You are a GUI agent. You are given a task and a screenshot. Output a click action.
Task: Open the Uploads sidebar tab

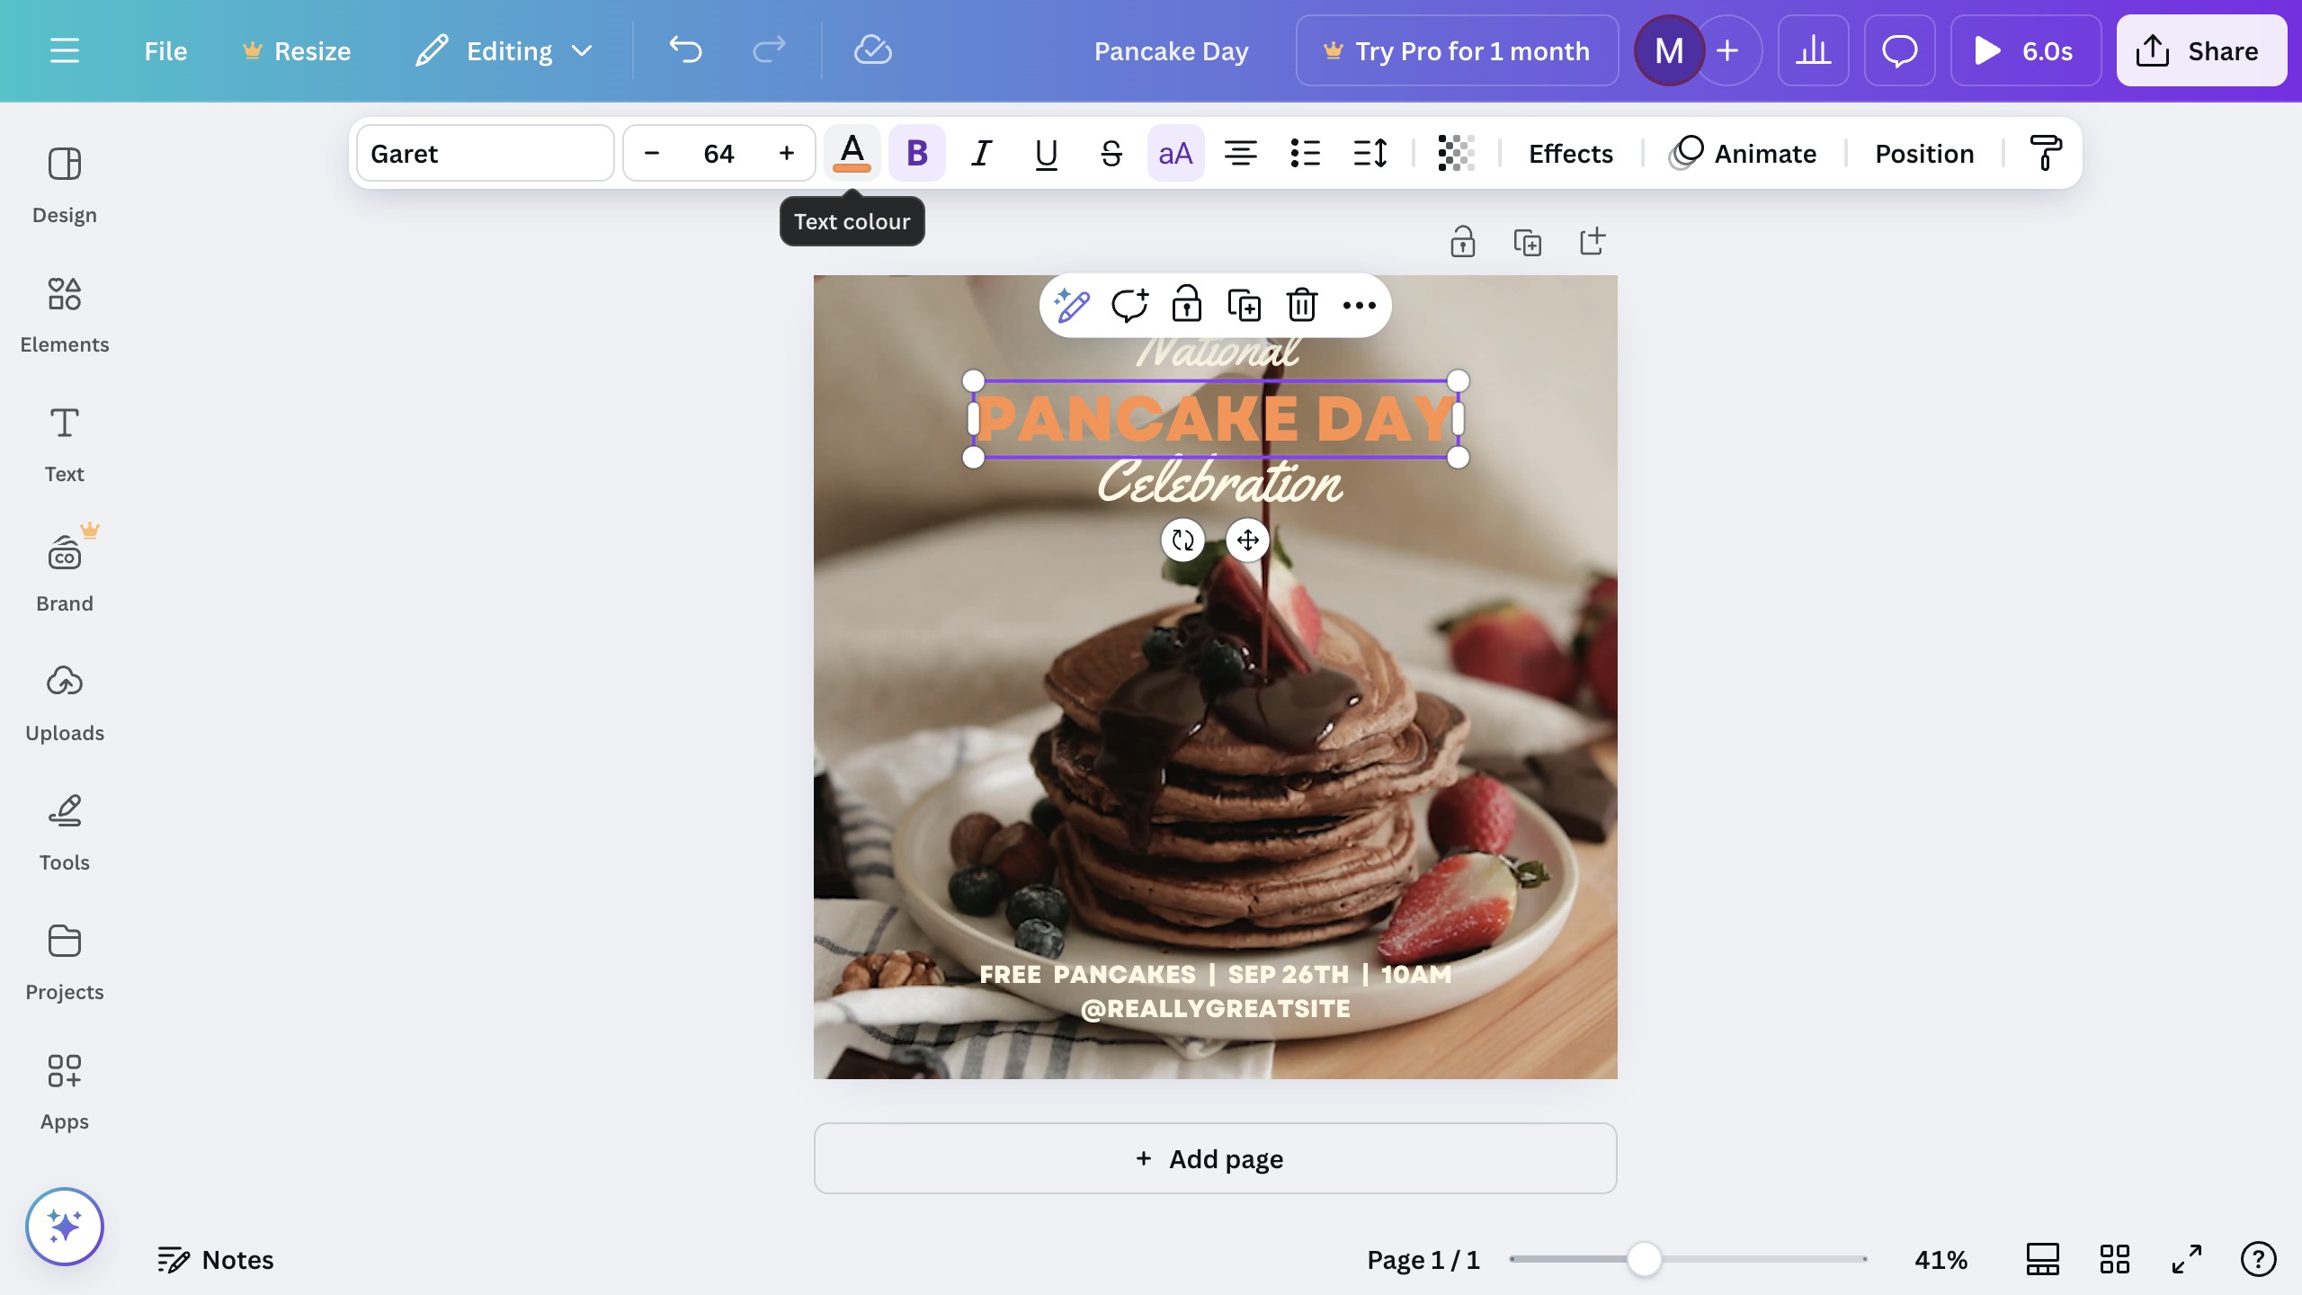click(x=64, y=704)
